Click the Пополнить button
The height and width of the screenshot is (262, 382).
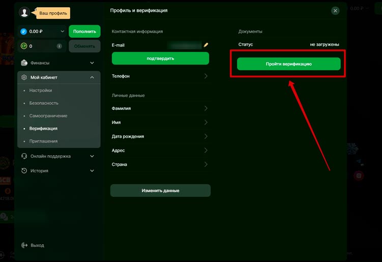pos(84,32)
